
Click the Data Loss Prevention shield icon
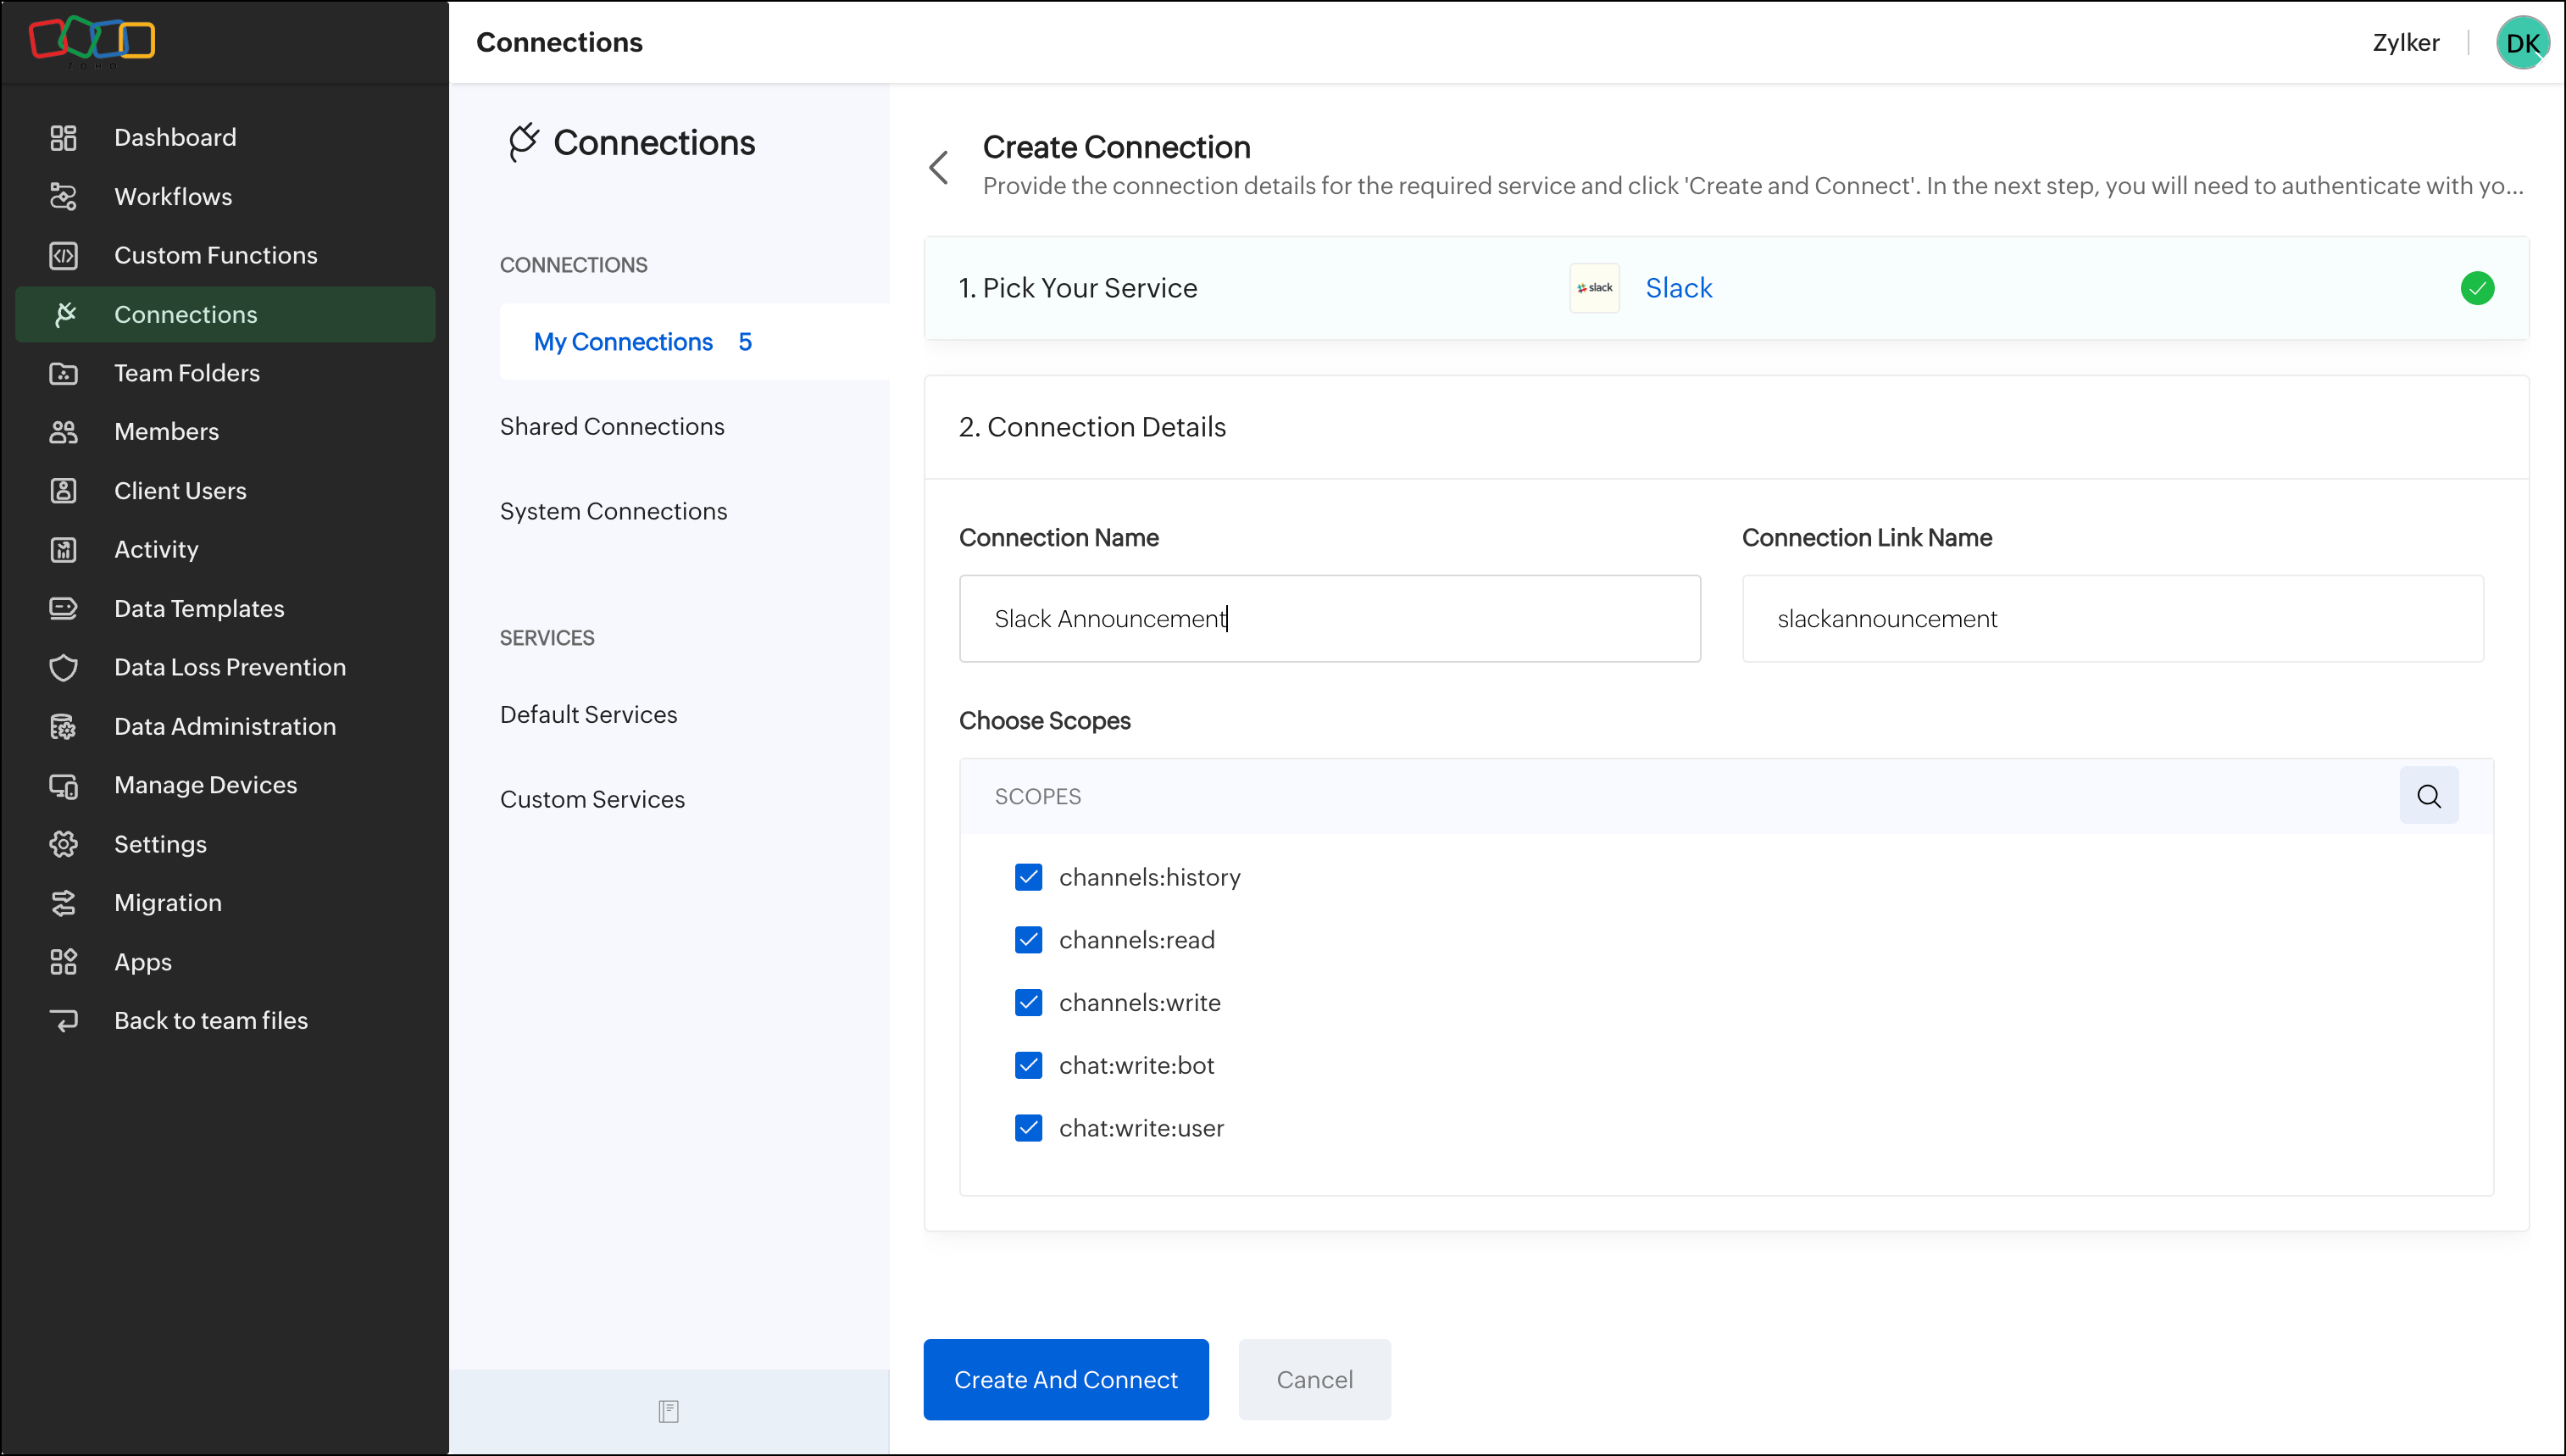coord(63,668)
